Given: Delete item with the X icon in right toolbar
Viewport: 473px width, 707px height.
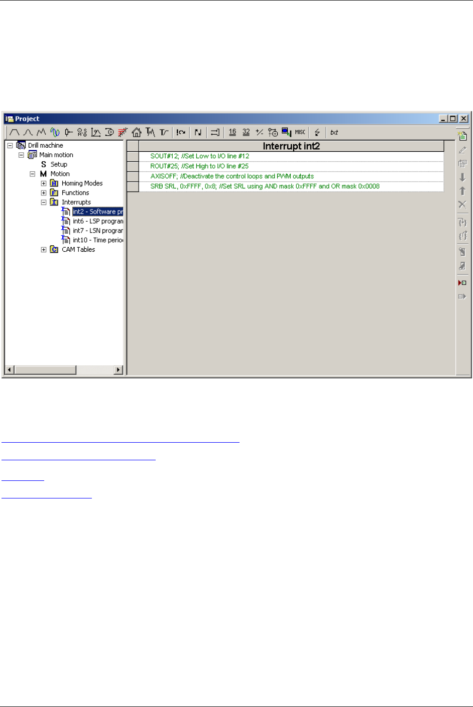Looking at the screenshot, I should tap(462, 205).
